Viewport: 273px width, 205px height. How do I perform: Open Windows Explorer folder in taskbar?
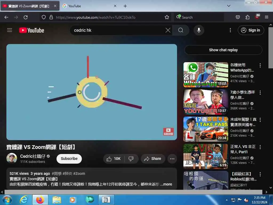(x=57, y=200)
